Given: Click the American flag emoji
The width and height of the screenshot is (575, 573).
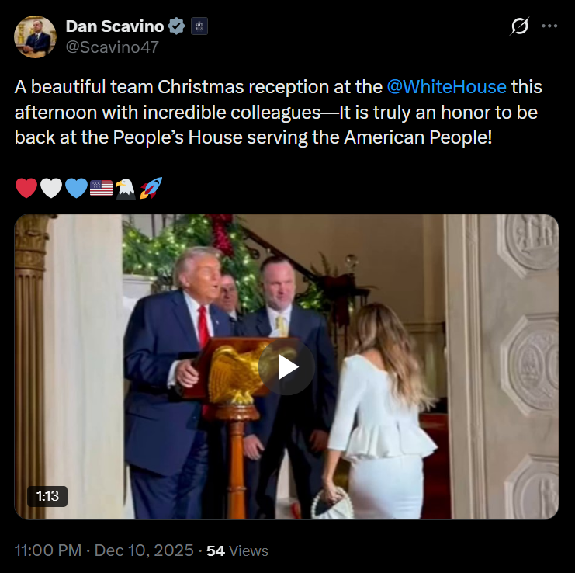Looking at the screenshot, I should click(x=101, y=188).
